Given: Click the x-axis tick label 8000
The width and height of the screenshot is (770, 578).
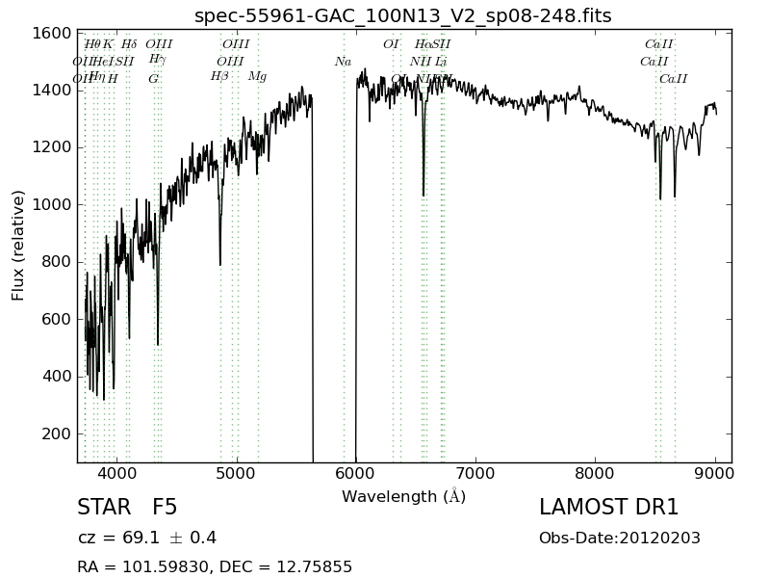Looking at the screenshot, I should click(595, 474).
